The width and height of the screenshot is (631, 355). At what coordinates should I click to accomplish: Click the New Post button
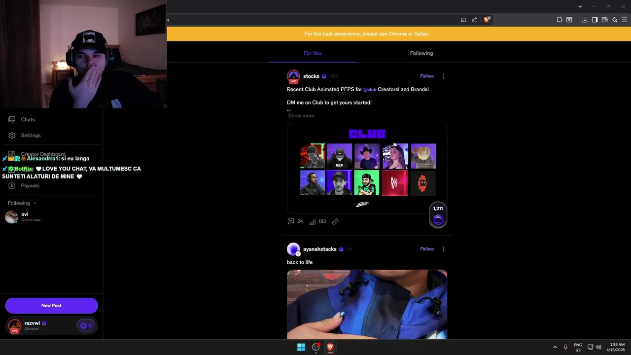coord(51,305)
